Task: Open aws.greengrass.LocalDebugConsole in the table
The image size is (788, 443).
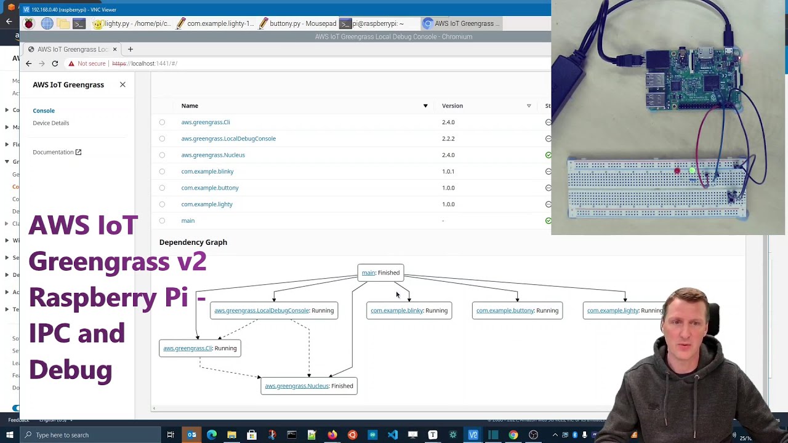Action: (228, 138)
